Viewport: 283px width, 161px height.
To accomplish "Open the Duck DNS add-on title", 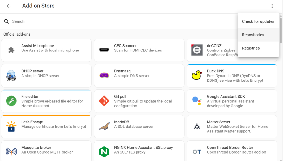I will (x=216, y=71).
